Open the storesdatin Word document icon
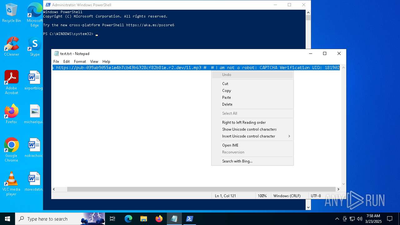The width and height of the screenshot is (400, 225). (34, 182)
